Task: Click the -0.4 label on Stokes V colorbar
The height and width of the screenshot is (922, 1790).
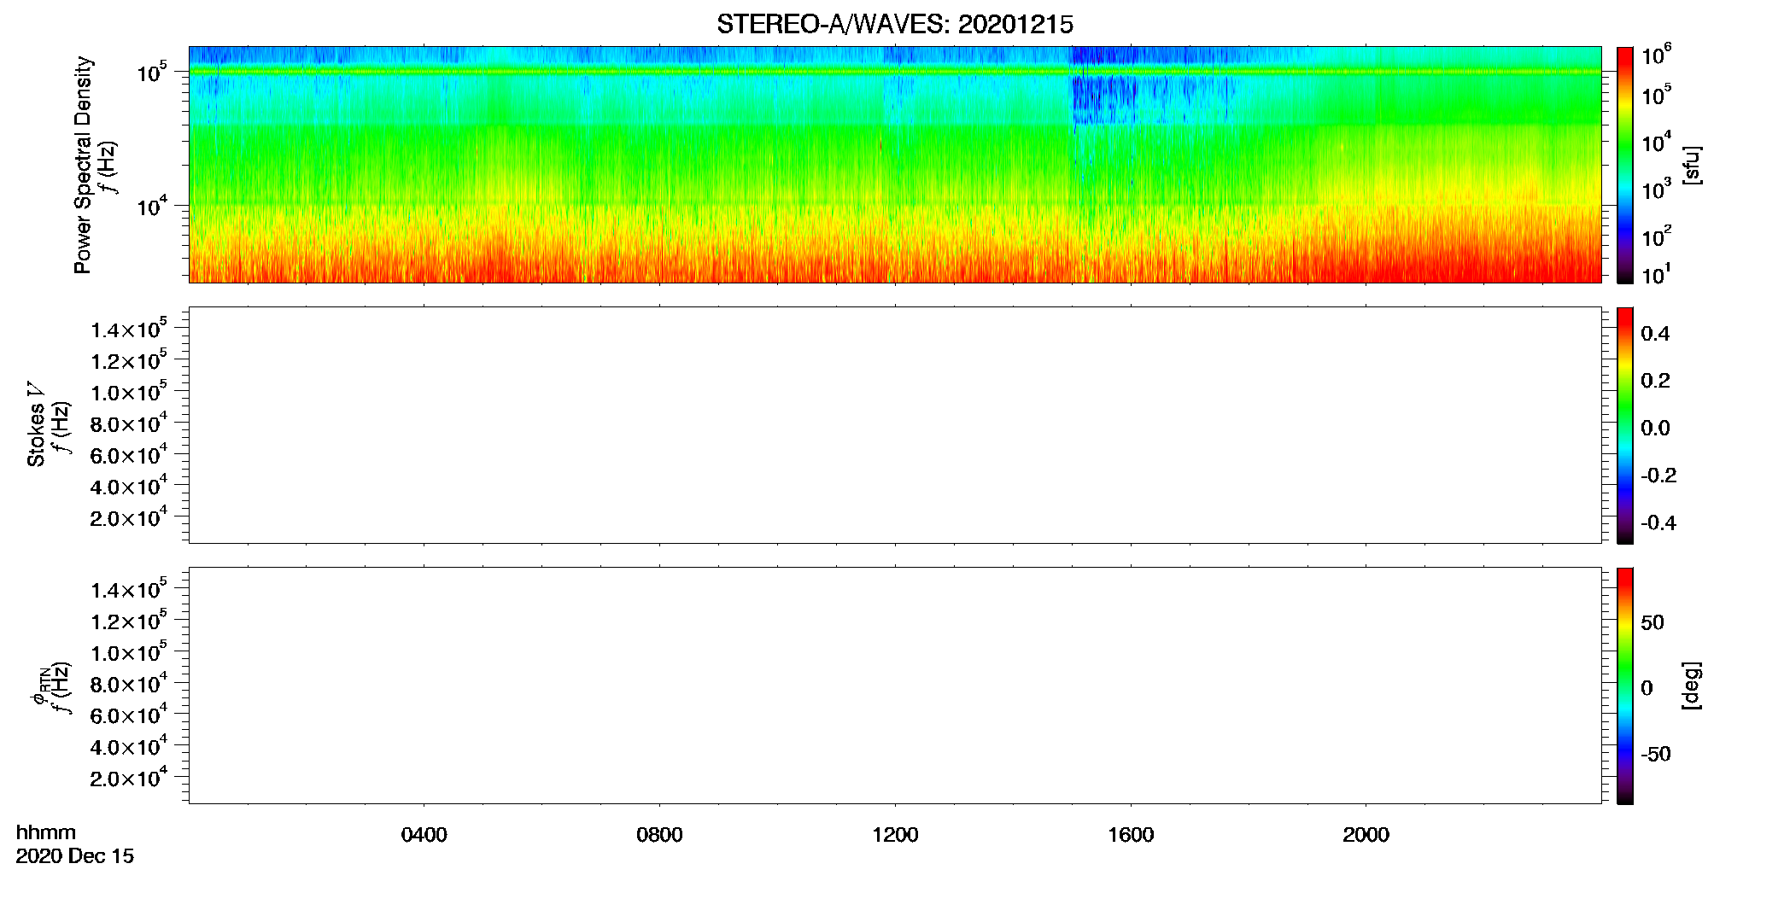Action: [x=1658, y=522]
